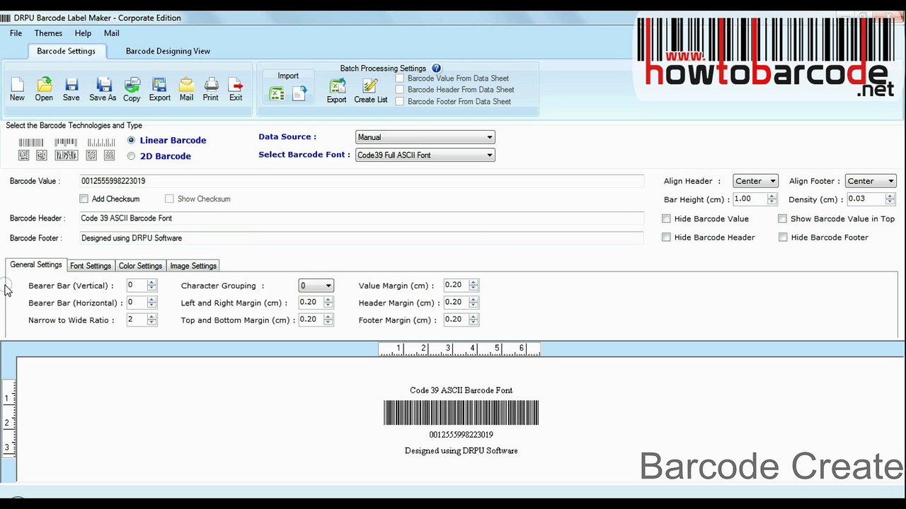The image size is (906, 509).
Task: Open the Data Source dropdown
Action: [425, 137]
